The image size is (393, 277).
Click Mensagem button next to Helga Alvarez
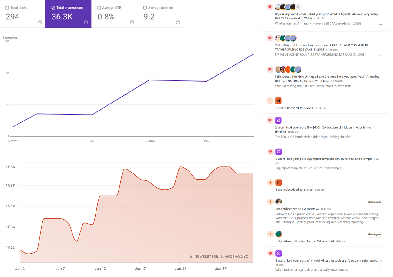pos(374,234)
